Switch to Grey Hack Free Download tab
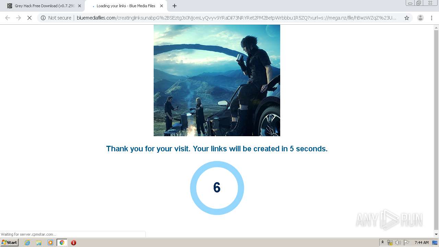 point(44,6)
